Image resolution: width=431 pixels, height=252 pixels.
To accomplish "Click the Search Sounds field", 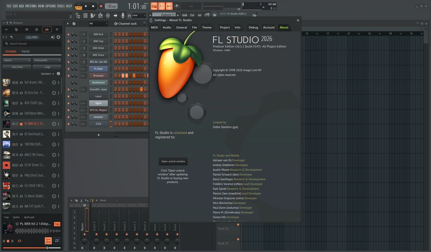I will click(x=32, y=43).
